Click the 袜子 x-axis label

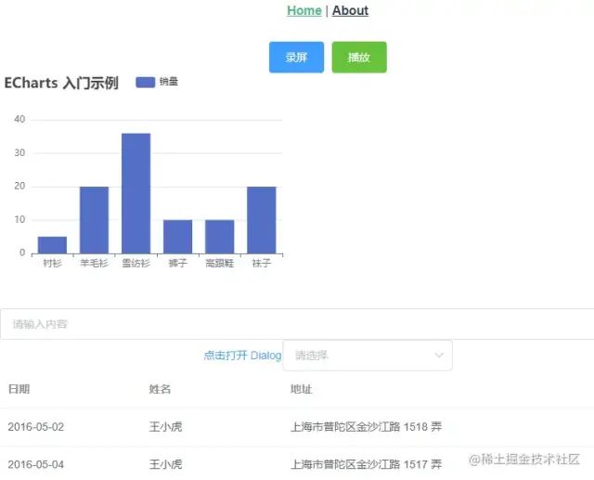(262, 263)
